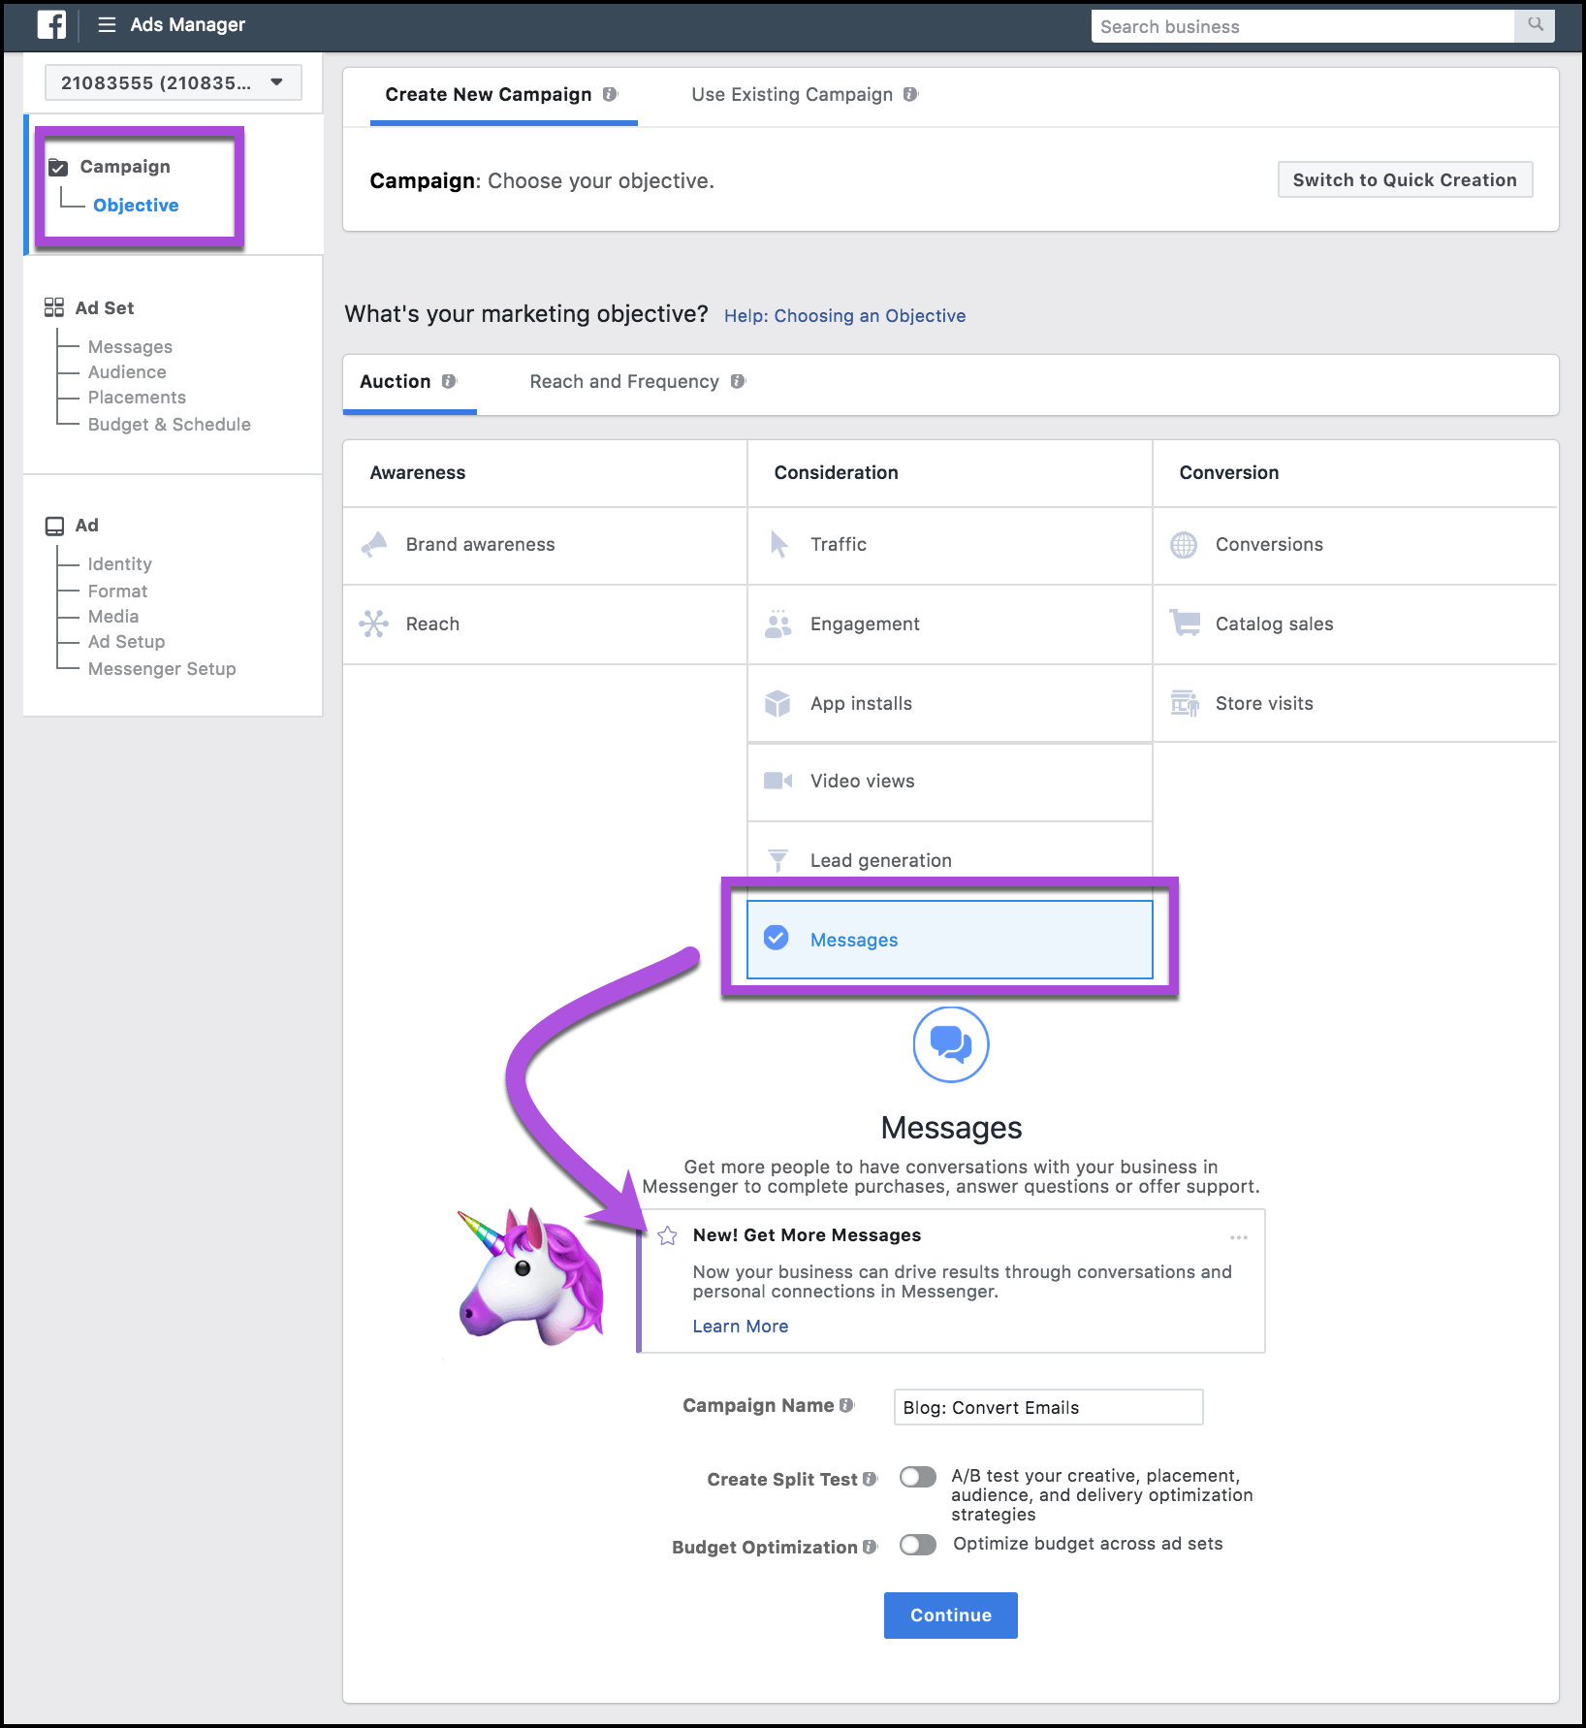Open the hamburger menu beside Ads Manager
1586x1728 pixels.
tap(106, 24)
